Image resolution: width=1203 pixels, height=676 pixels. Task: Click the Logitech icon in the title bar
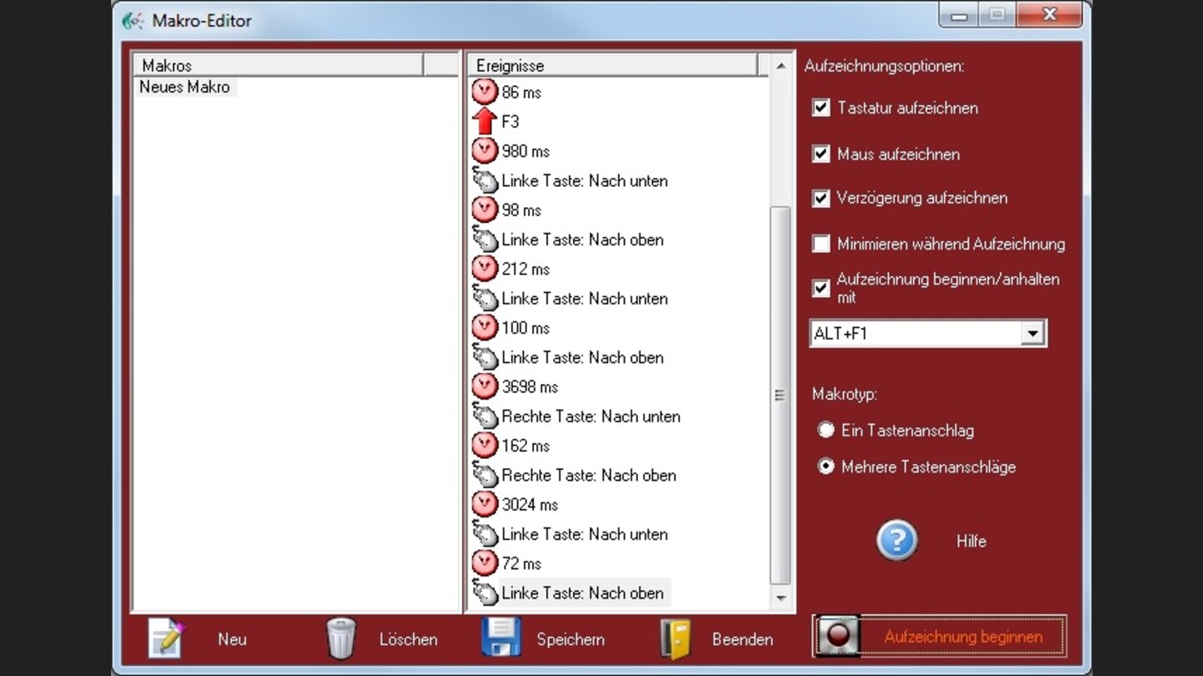coord(133,21)
